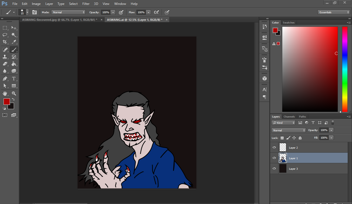352x204 pixels.
Task: Select the Horizontal Type tool
Action: pyautogui.click(x=14, y=79)
